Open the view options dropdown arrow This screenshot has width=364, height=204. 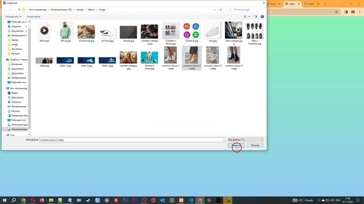pyautogui.click(x=249, y=16)
